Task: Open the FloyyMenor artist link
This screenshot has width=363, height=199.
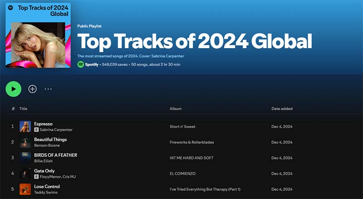Action: (x=50, y=176)
